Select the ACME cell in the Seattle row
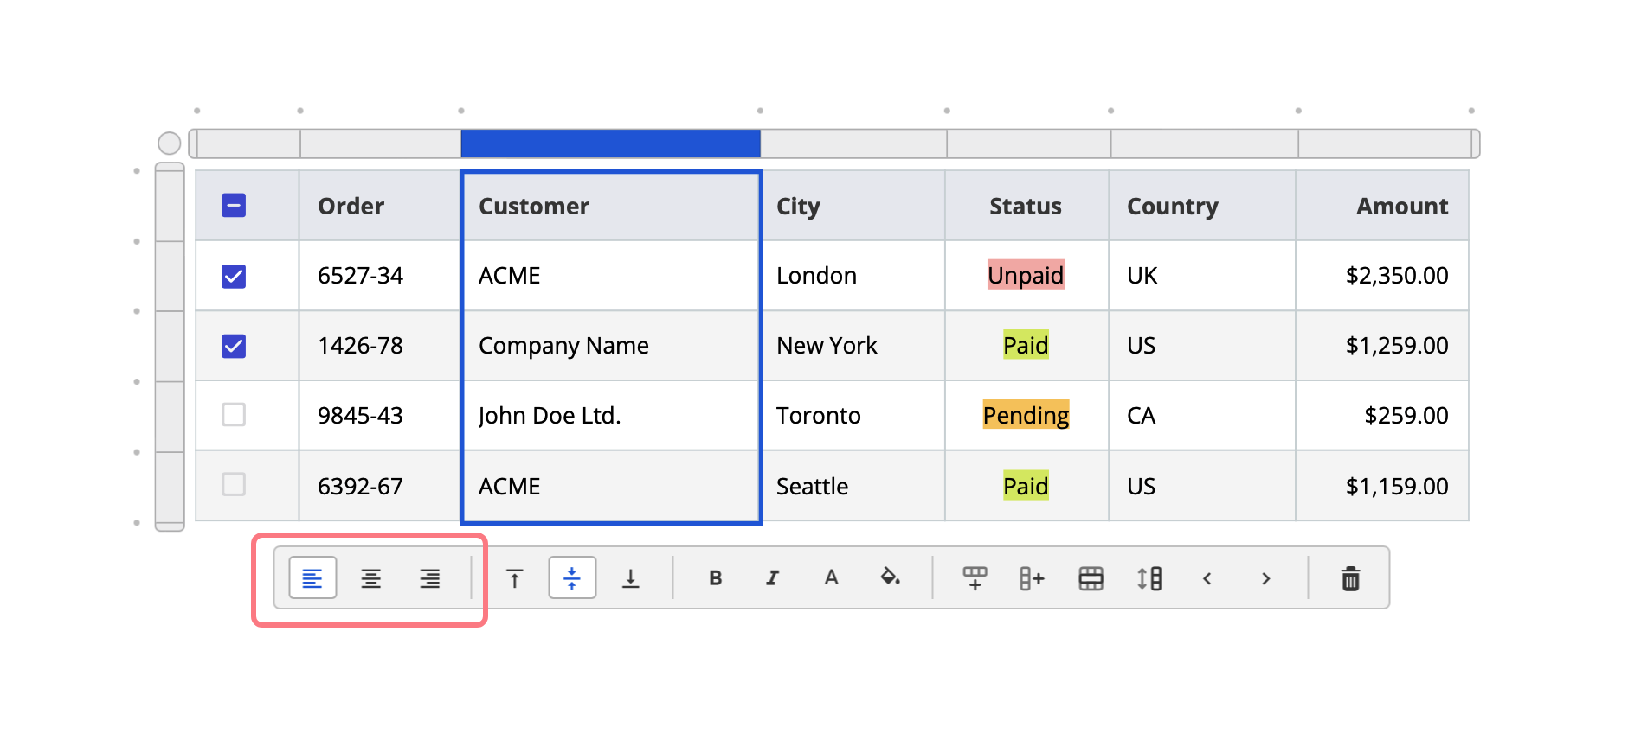This screenshot has width=1641, height=740. [x=611, y=486]
